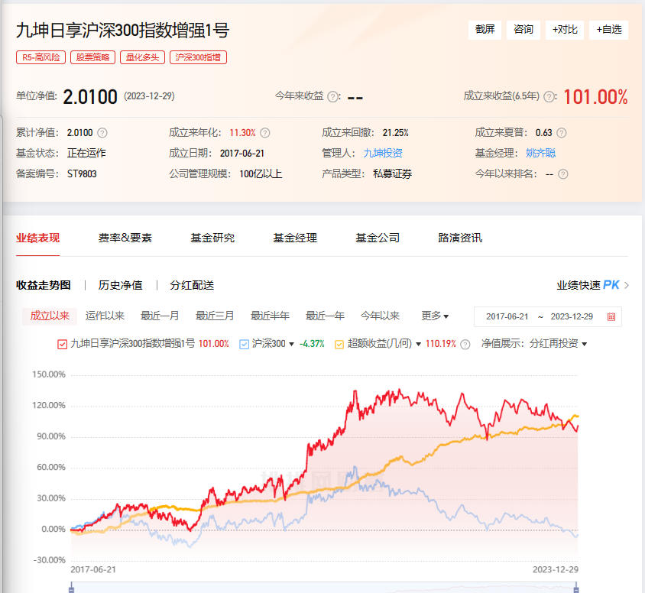645x593 pixels.
Task: Select 最近一月 time range
Action: click(160, 316)
